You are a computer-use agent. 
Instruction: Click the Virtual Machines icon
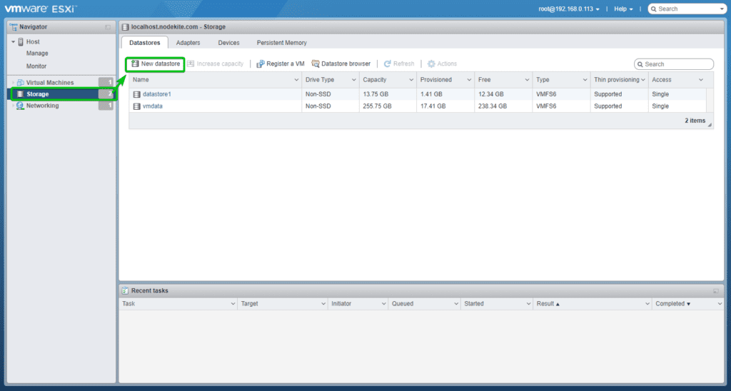coord(21,83)
